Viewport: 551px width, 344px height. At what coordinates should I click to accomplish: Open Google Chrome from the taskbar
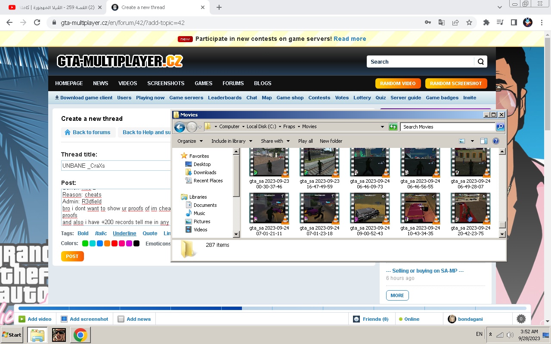pyautogui.click(x=80, y=335)
